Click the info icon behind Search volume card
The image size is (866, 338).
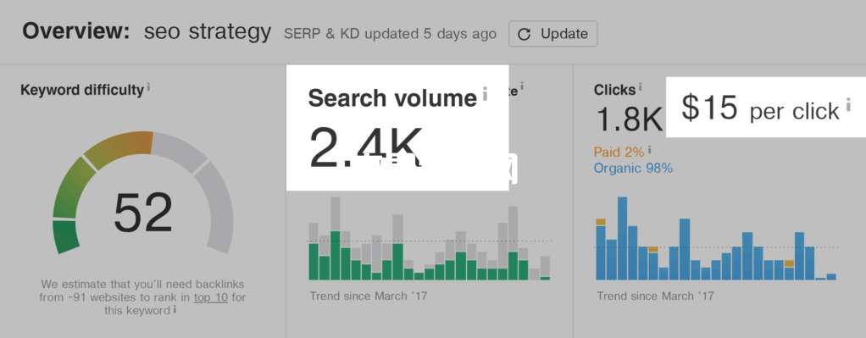522,86
